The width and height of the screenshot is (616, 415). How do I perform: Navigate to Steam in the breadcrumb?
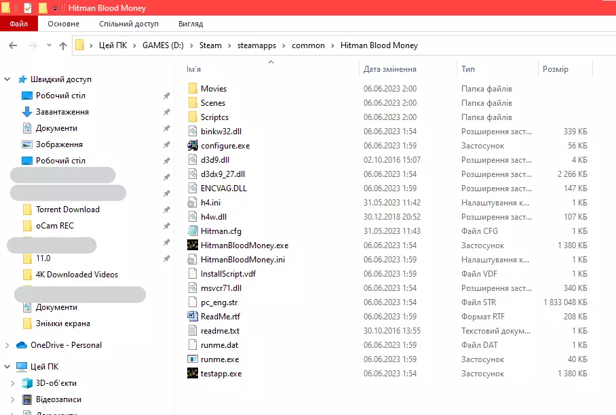pyautogui.click(x=210, y=45)
